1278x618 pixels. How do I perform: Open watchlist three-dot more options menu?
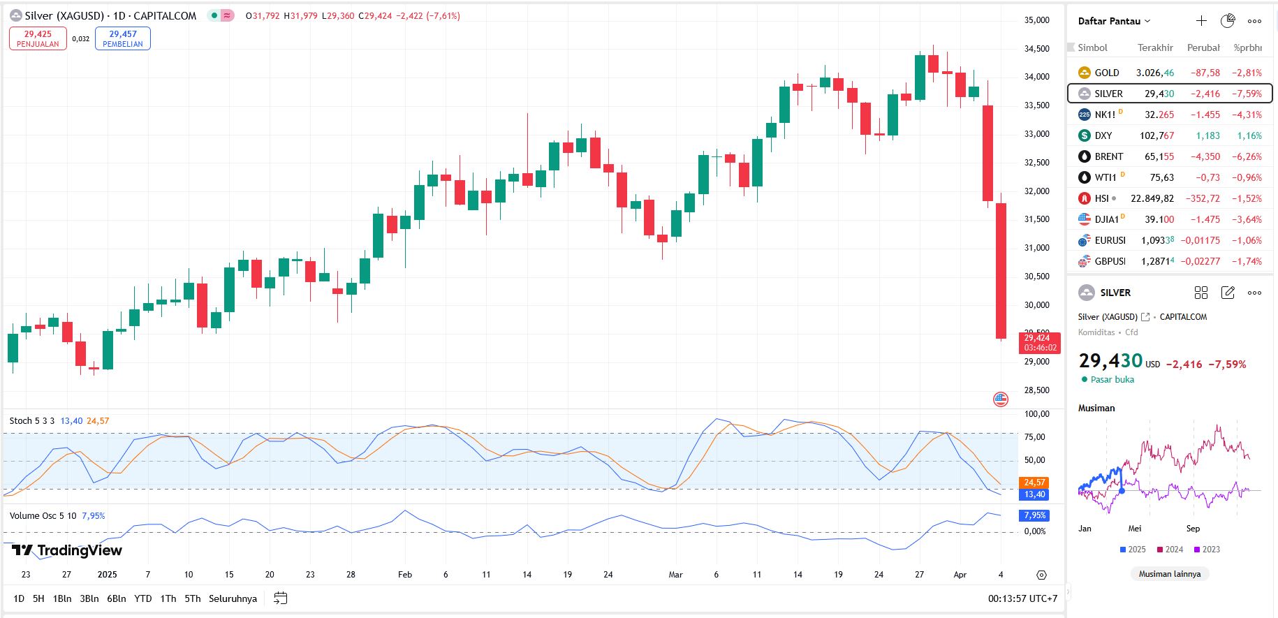click(1254, 21)
